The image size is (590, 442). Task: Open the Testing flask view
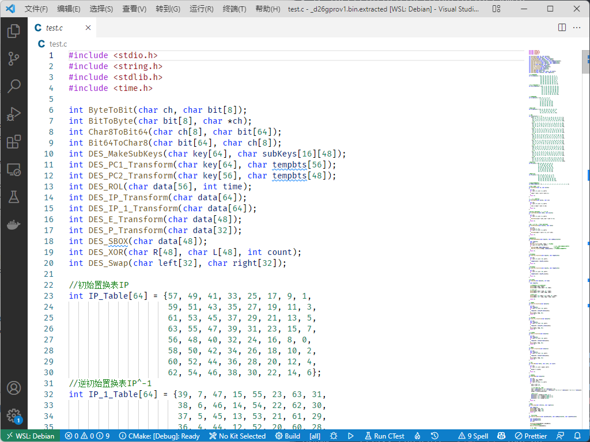tap(14, 197)
